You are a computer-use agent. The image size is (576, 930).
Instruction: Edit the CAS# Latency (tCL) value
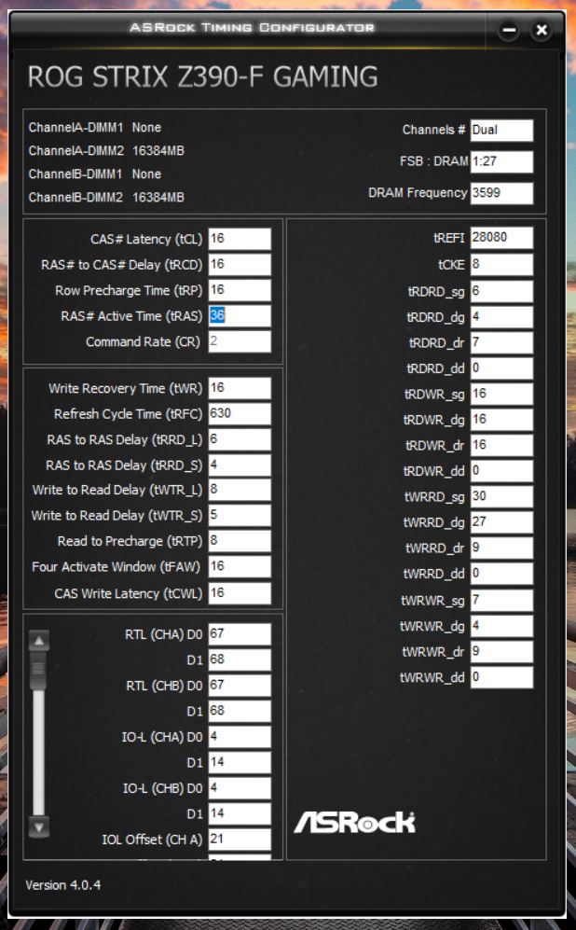(240, 239)
